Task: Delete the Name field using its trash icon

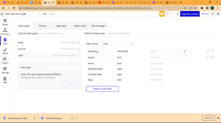Action: pos(212,57)
